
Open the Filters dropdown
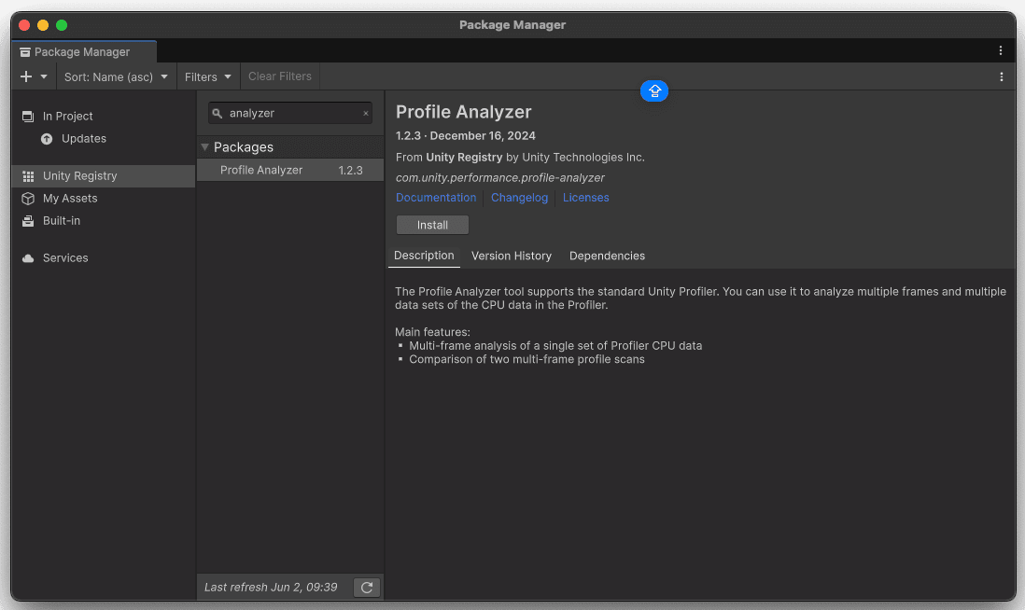click(207, 76)
